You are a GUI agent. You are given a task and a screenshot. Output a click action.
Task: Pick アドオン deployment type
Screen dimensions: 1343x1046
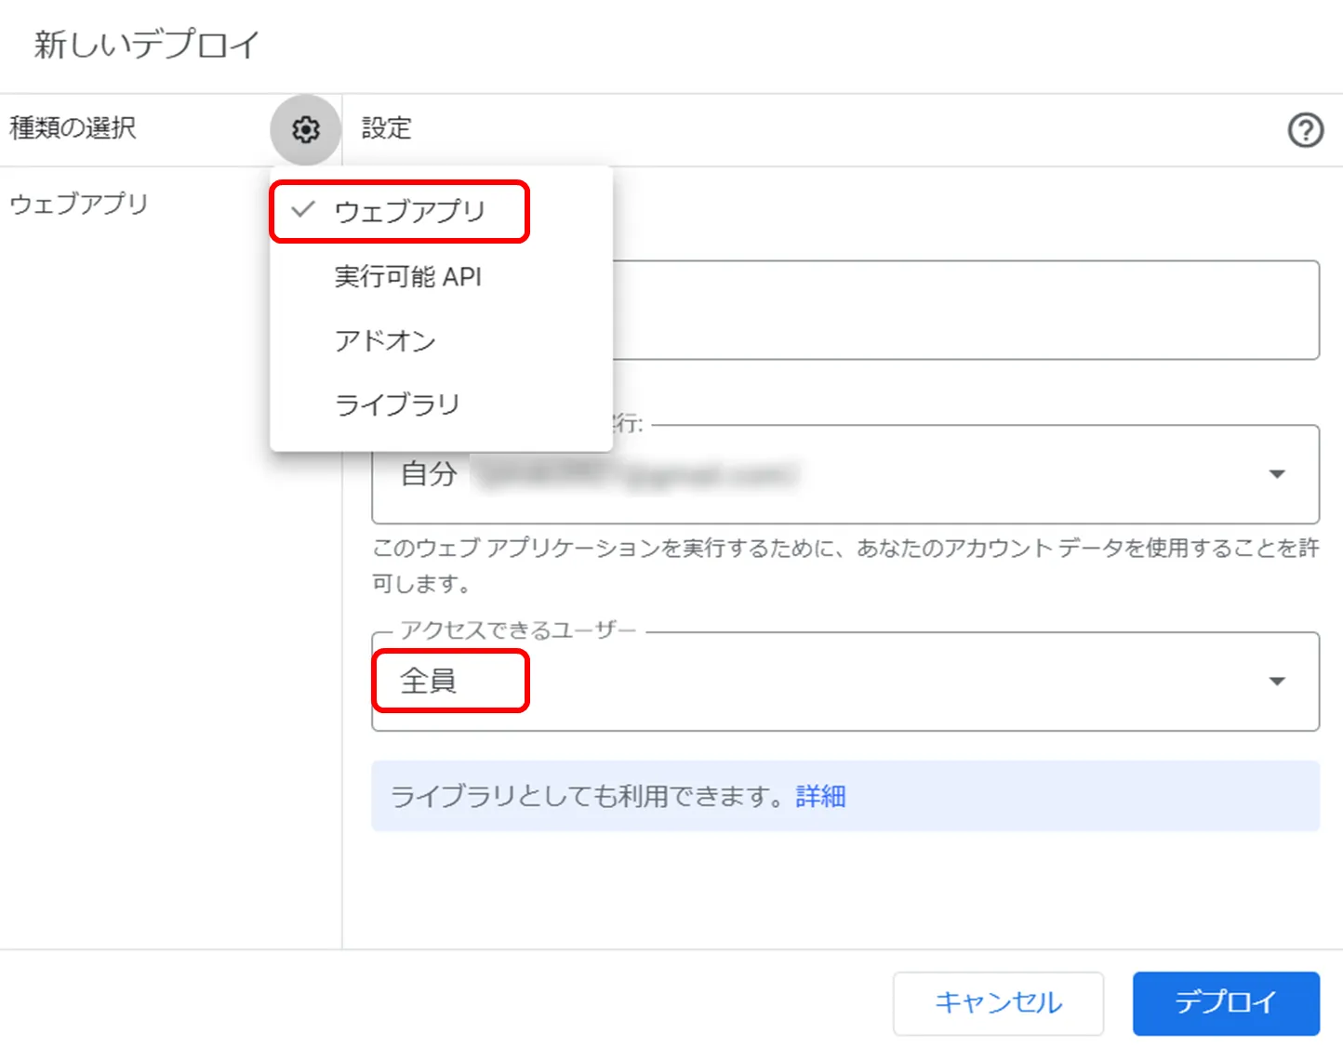click(x=441, y=340)
